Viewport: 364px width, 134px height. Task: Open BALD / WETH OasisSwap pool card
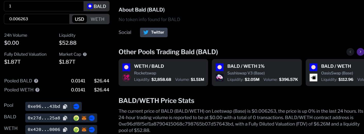[x=335, y=73]
